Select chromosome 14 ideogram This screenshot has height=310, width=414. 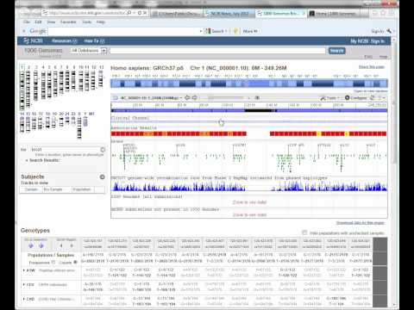[22, 124]
